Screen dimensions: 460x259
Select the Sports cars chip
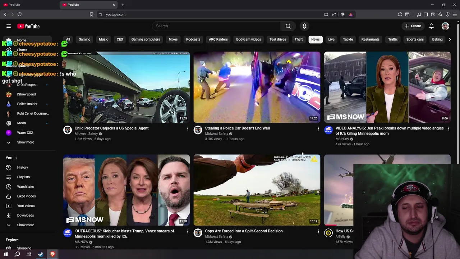point(415,39)
